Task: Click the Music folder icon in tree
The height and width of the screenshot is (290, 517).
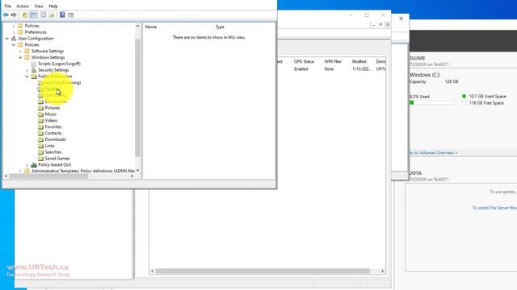Action: (x=40, y=114)
